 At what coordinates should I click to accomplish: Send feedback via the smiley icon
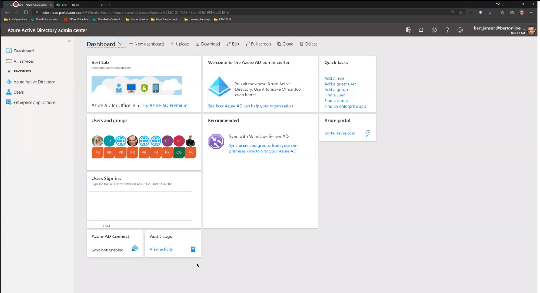[460, 30]
